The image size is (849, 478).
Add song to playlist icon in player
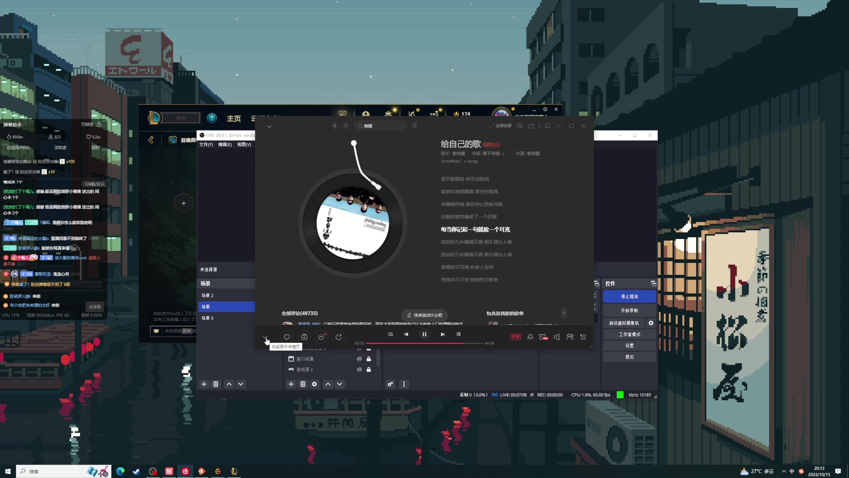304,337
